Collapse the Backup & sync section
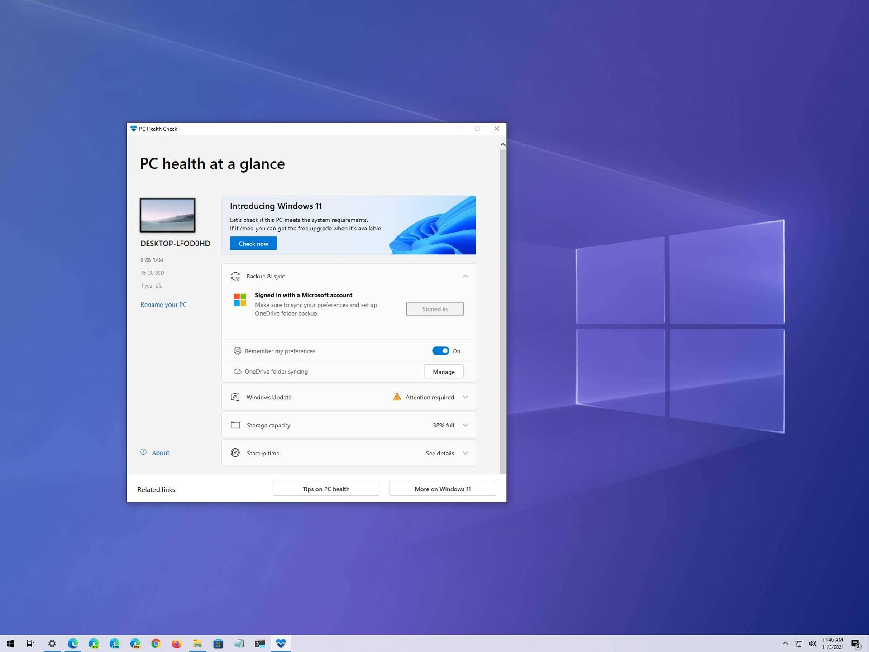869x652 pixels. (x=464, y=275)
